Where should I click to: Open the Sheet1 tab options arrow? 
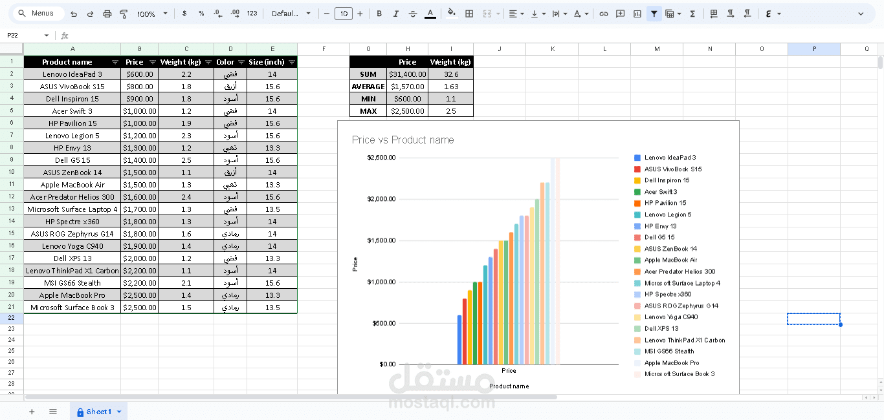[119, 412]
